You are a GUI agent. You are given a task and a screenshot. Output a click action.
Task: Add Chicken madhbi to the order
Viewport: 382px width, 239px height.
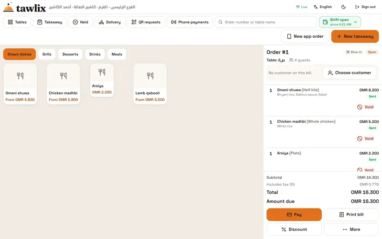click(64, 84)
